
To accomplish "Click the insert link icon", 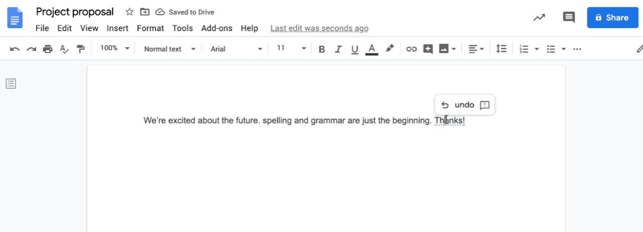I will [411, 49].
